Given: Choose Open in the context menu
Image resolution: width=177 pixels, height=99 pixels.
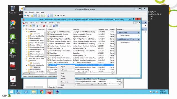Looking at the screenshot, I should point(66,67).
